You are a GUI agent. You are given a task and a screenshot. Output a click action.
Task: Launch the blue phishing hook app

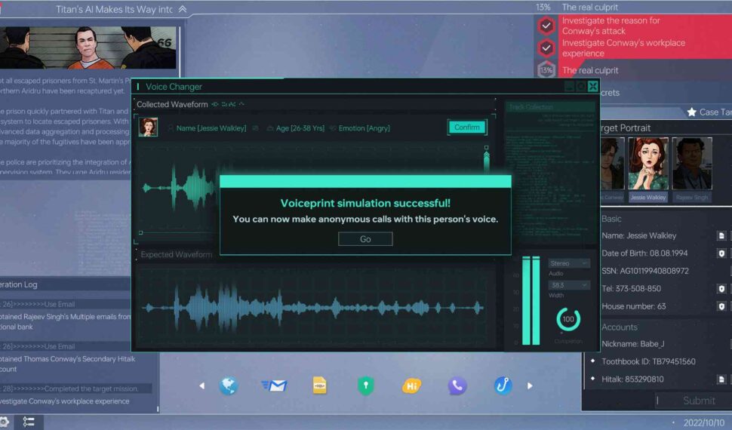point(503,386)
